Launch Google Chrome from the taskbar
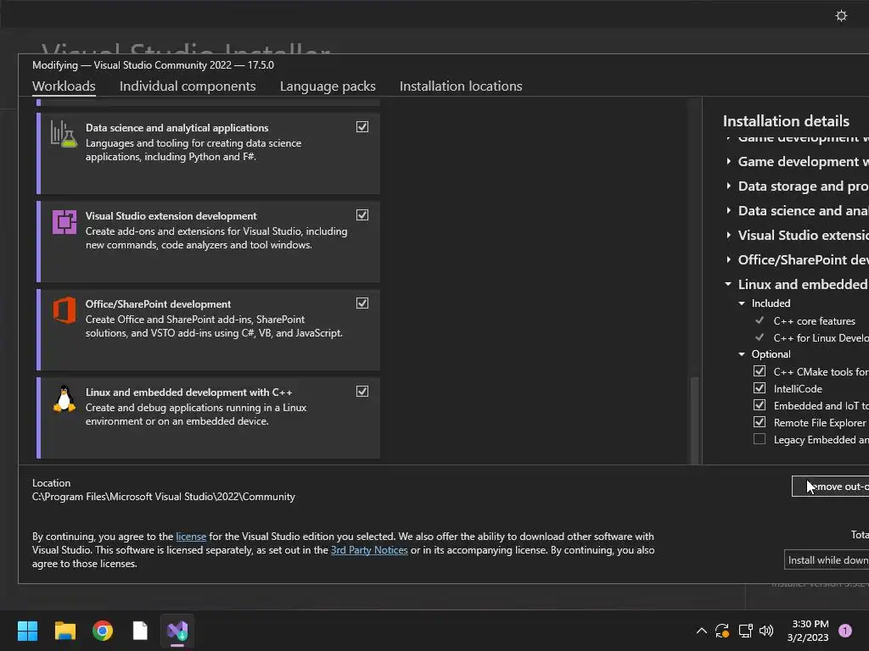This screenshot has width=869, height=651. (x=103, y=631)
